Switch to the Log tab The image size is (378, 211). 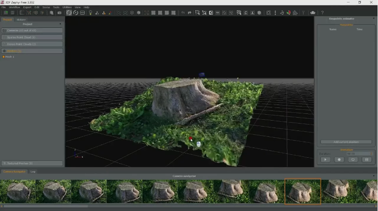[x=33, y=171]
